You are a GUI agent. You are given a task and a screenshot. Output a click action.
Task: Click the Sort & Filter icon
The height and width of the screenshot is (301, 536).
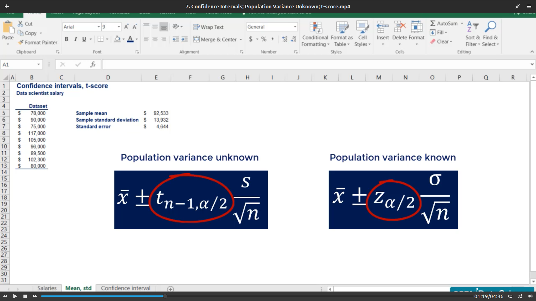point(473,27)
